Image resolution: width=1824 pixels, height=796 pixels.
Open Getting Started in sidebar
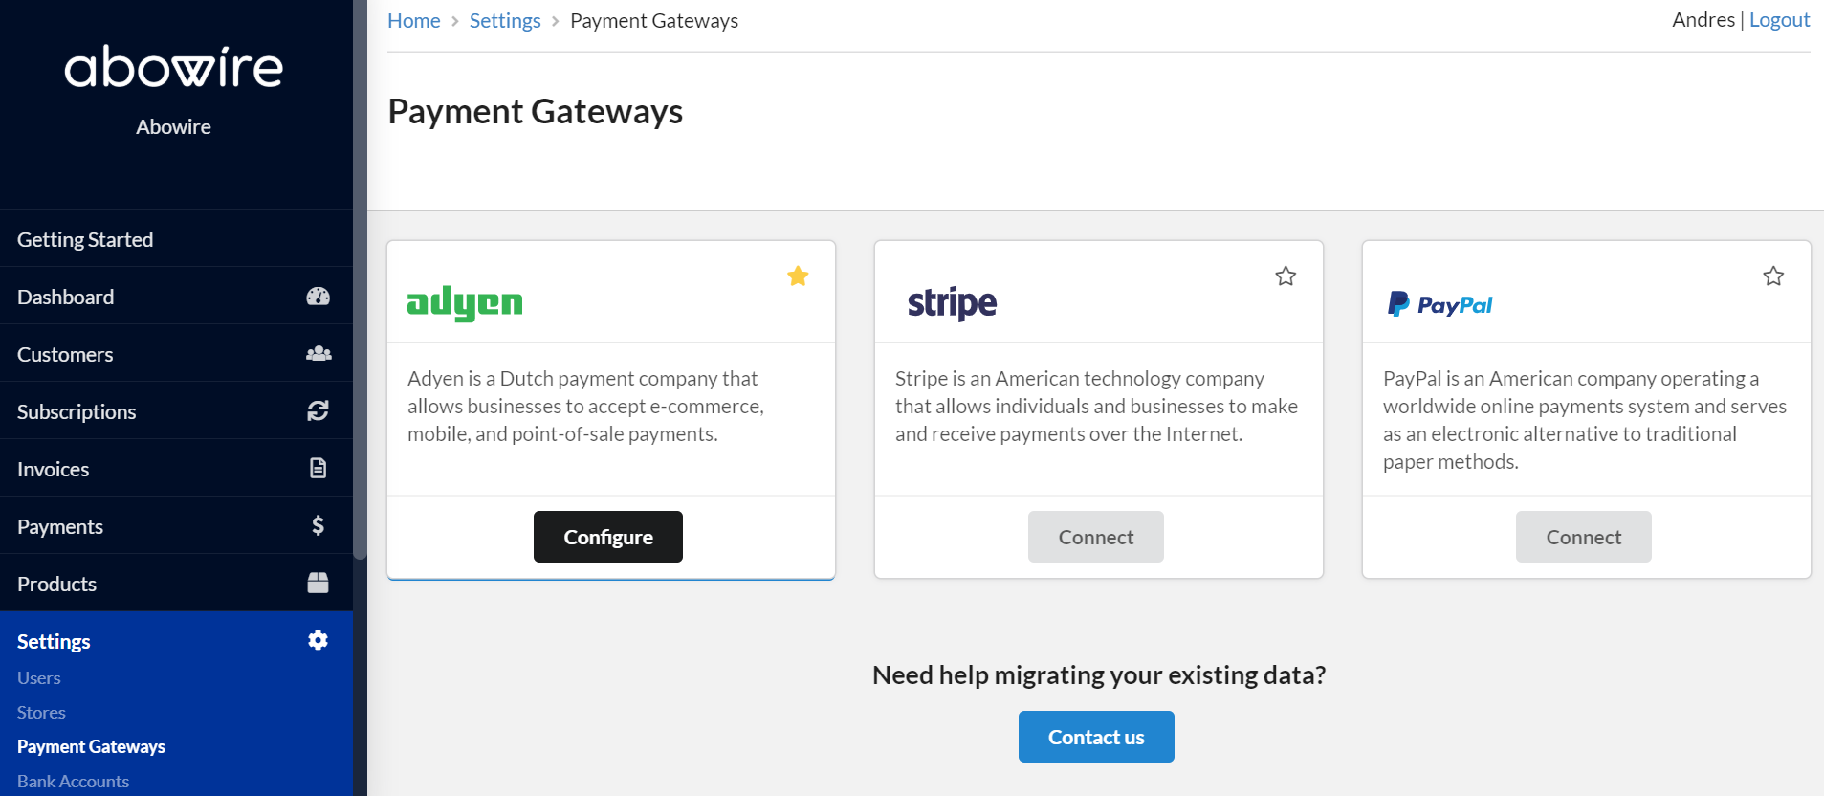pos(176,239)
